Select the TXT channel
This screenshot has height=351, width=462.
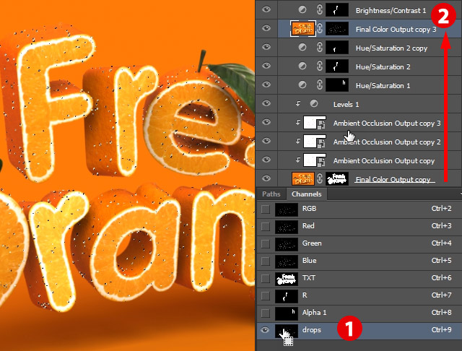pos(359,278)
